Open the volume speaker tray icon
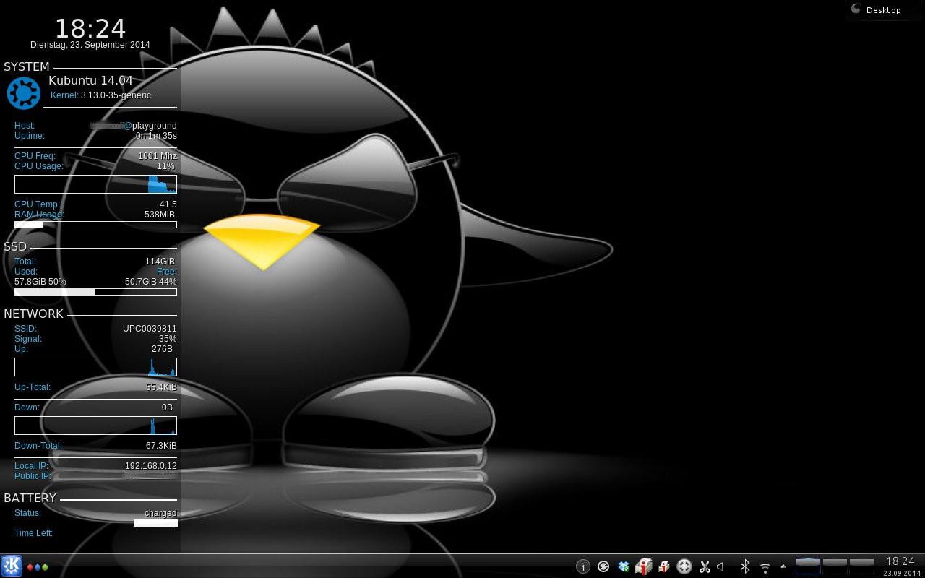 pos(720,567)
